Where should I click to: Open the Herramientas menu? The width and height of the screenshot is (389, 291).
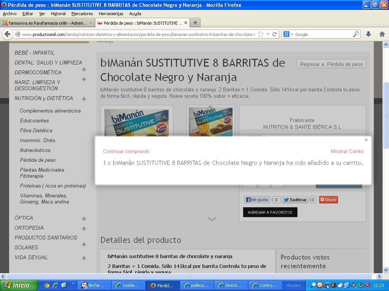[111, 14]
